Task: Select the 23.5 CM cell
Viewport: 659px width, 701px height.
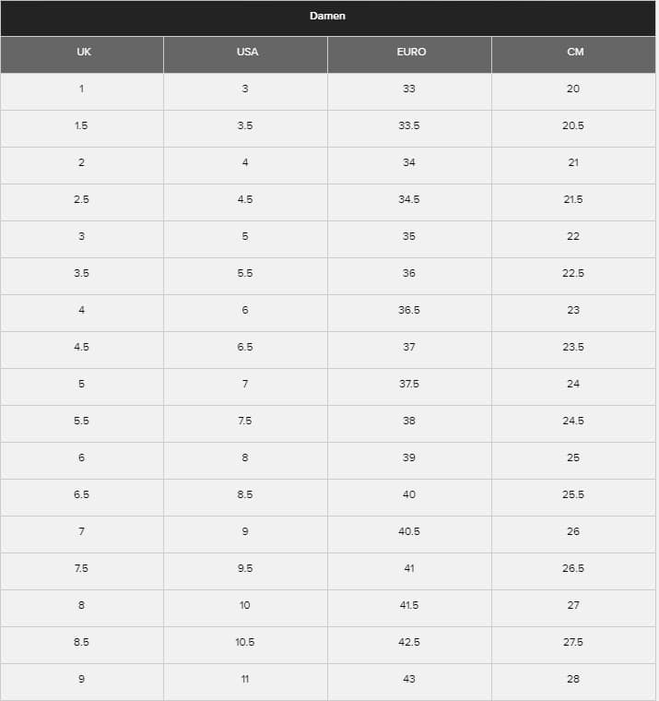Action: [573, 347]
